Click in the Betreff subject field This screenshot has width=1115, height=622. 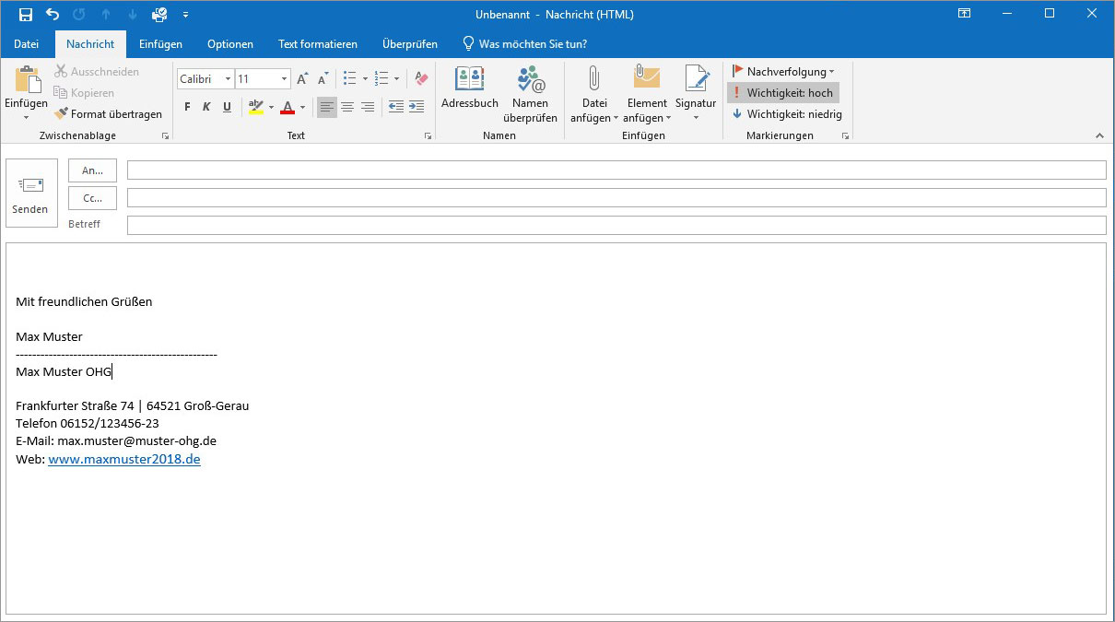616,225
